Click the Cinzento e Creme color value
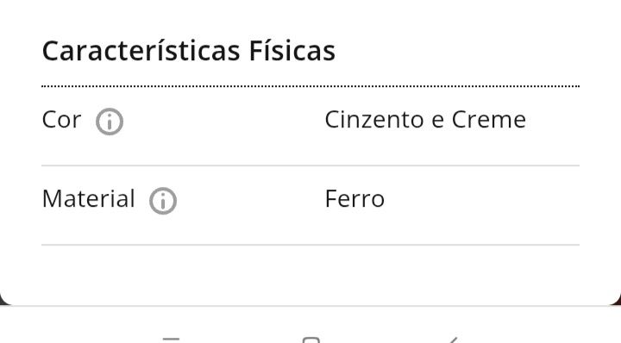621x343 pixels. pyautogui.click(x=425, y=120)
